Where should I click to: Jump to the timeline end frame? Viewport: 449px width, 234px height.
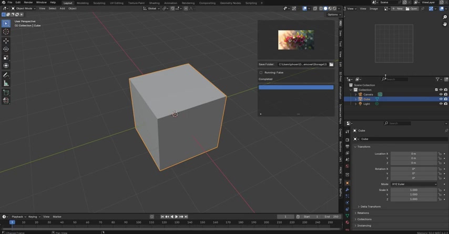pos(186,217)
